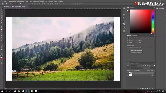Screen dimensions: 166x93
Task: Toggle Quick Mask mode icon
Action: click(2, 61)
